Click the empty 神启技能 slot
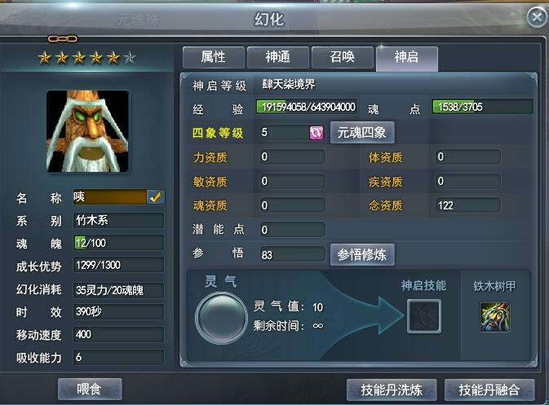The height and width of the screenshot is (405, 549). 424,316
